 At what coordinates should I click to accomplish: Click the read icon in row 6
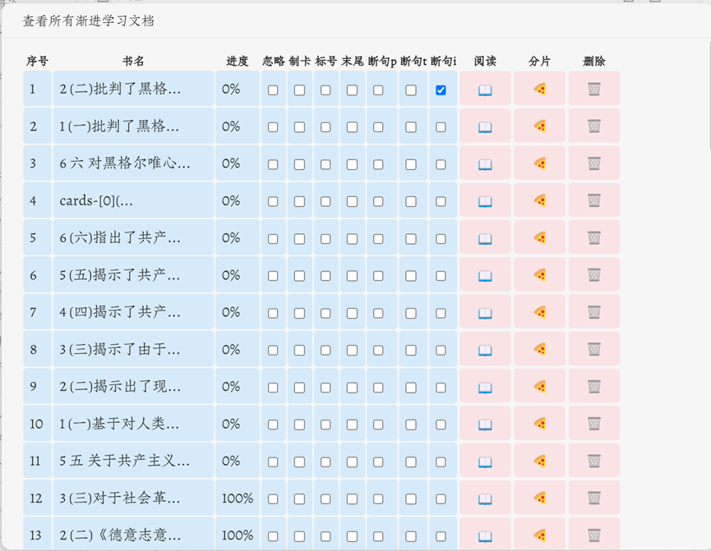(485, 276)
